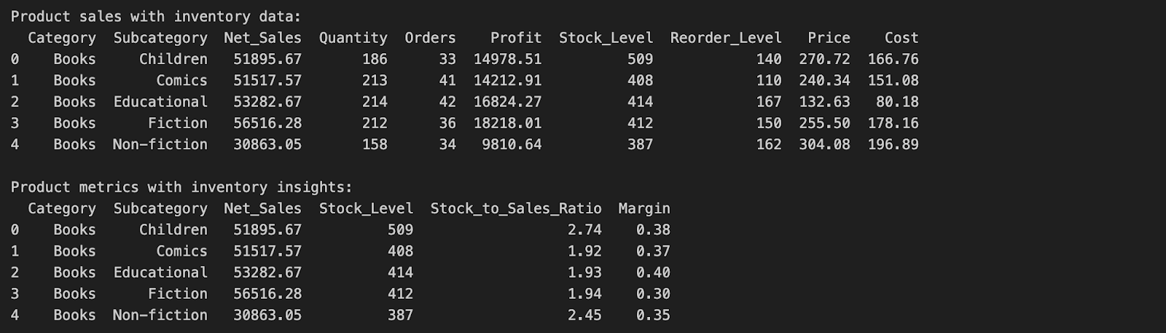Click the Quantity column header
The image size is (1166, 333).
tap(353, 38)
